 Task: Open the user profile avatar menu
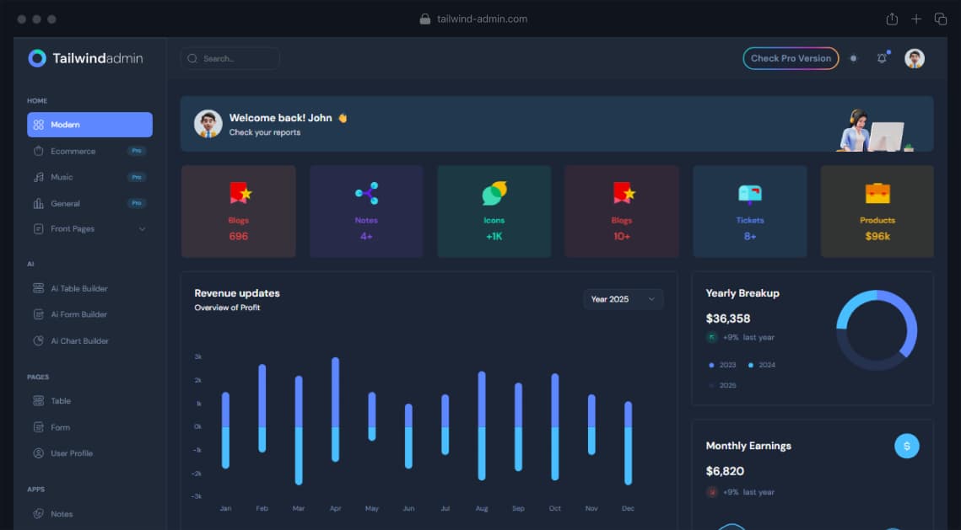tap(915, 58)
